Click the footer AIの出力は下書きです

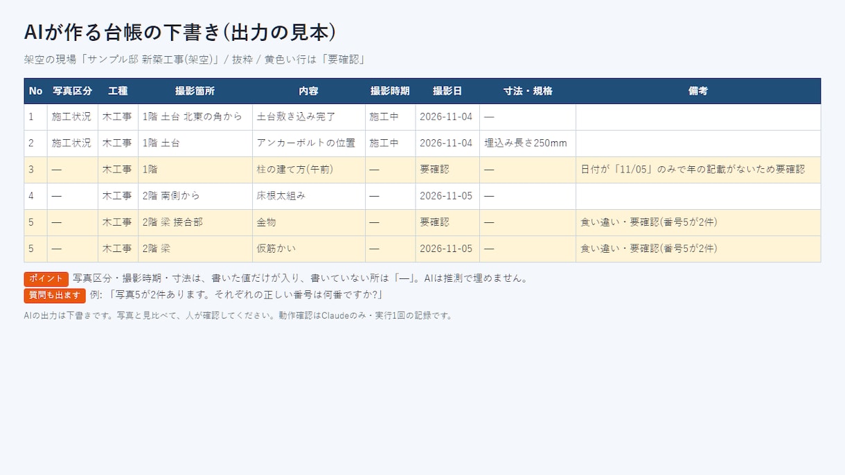238,316
